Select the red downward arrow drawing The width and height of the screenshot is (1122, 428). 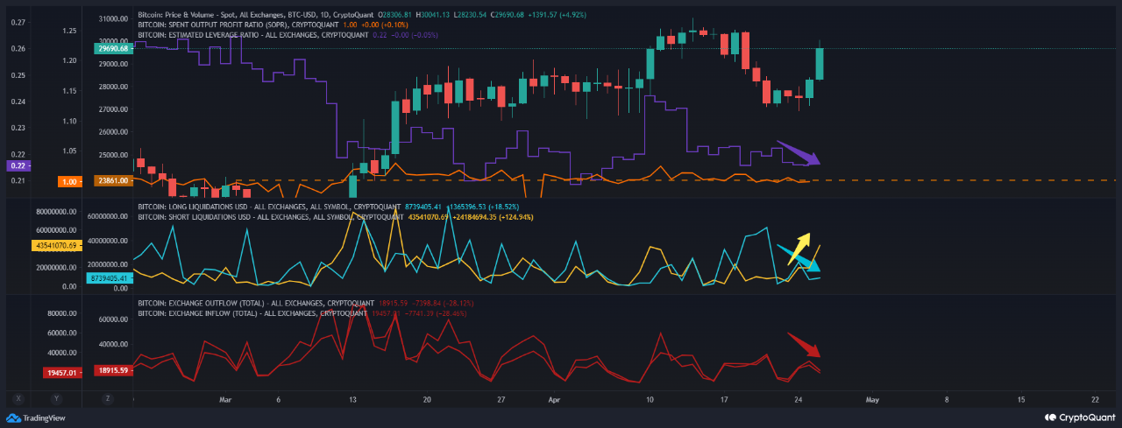click(x=803, y=344)
